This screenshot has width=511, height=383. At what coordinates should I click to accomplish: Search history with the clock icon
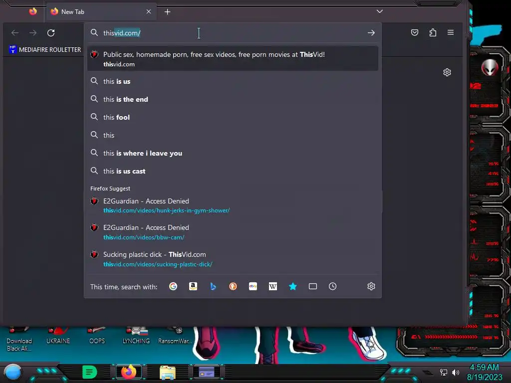(x=332, y=286)
